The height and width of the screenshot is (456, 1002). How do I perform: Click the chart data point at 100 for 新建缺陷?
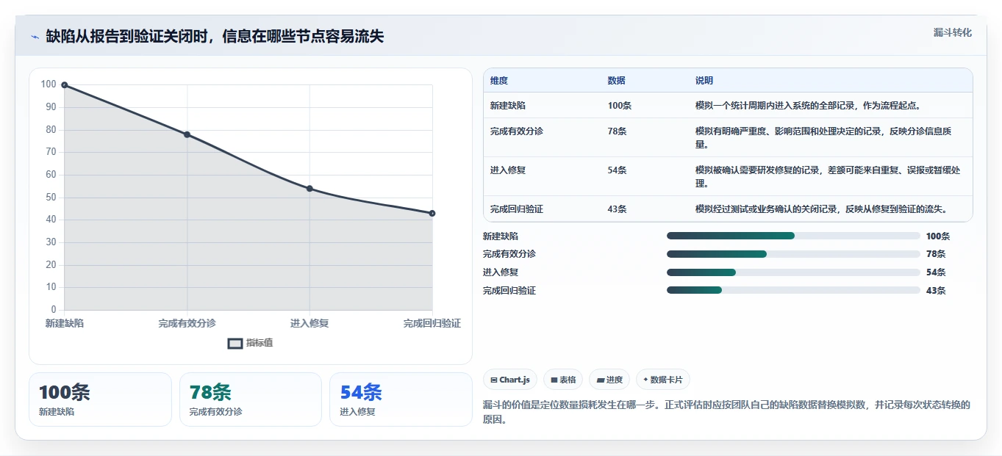pyautogui.click(x=65, y=85)
